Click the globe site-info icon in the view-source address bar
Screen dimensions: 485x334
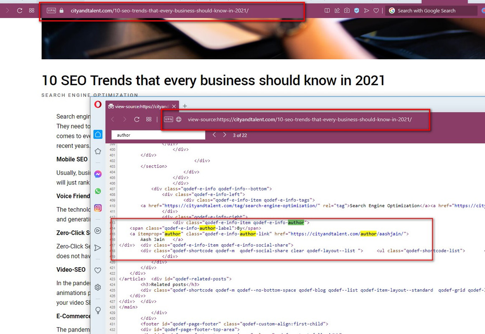pyautogui.click(x=179, y=119)
